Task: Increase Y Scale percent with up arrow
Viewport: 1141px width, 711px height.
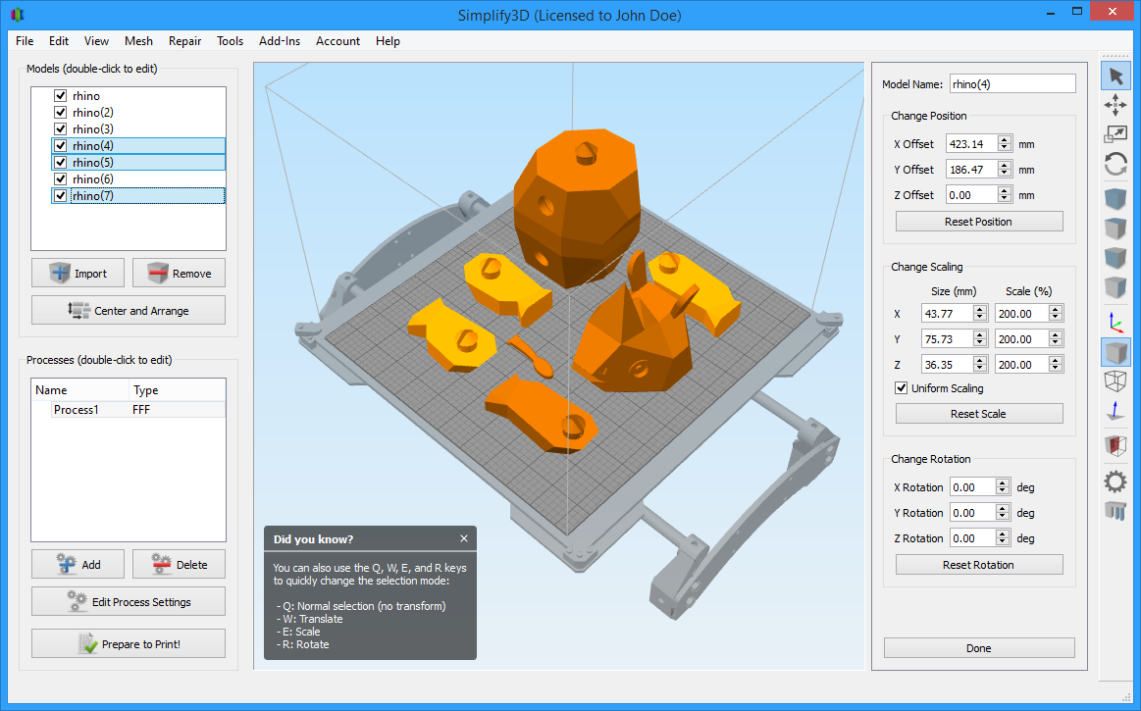Action: coord(1056,334)
